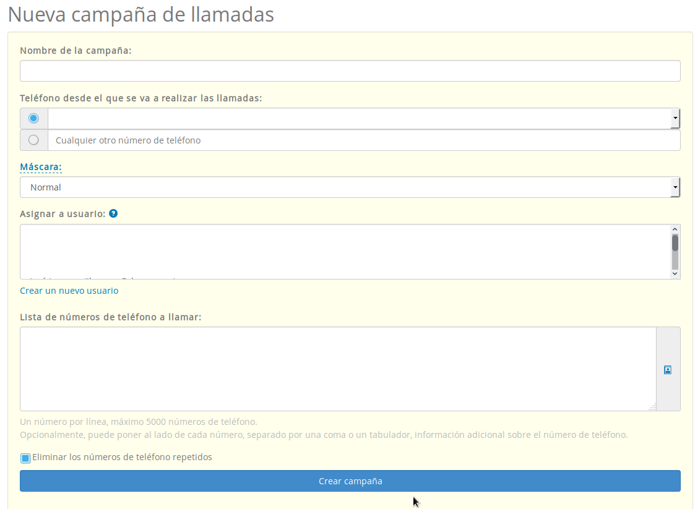
Task: Click the up arrow of the user list scrollbar
Action: pyautogui.click(x=675, y=228)
